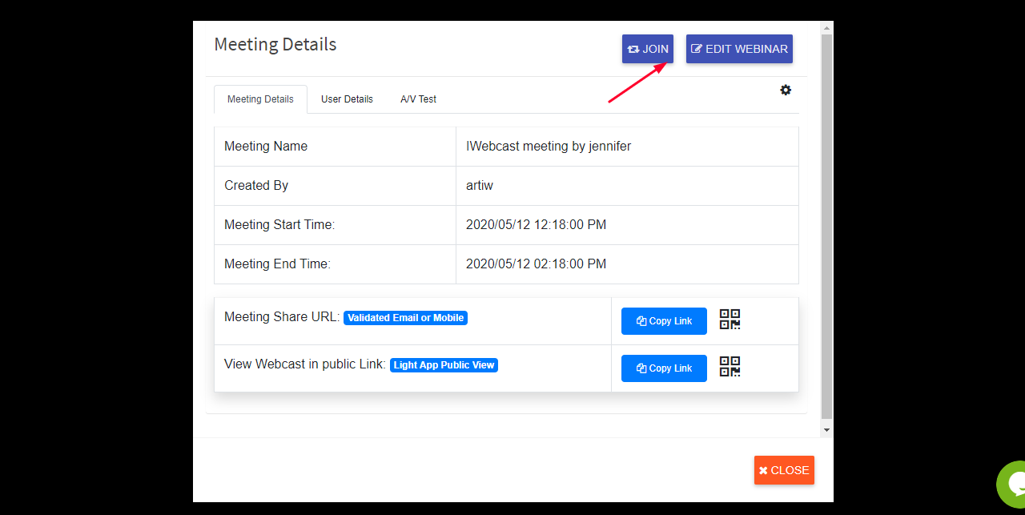Click the 'Meeting Name' label cell
Viewport: 1025px width, 515px height.
335,147
